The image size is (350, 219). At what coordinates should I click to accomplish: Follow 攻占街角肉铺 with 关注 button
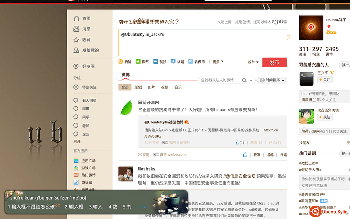point(325,117)
